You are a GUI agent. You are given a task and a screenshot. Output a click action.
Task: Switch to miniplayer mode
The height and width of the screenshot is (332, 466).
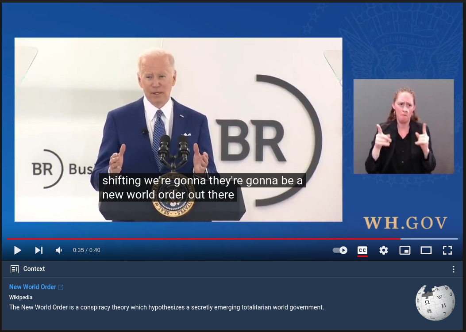click(x=405, y=250)
